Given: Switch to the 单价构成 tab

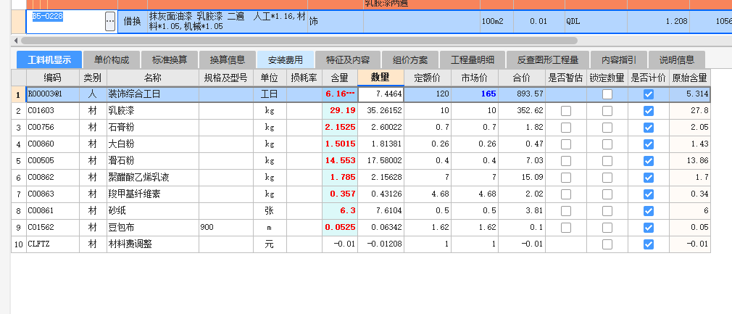Looking at the screenshot, I should coord(111,59).
